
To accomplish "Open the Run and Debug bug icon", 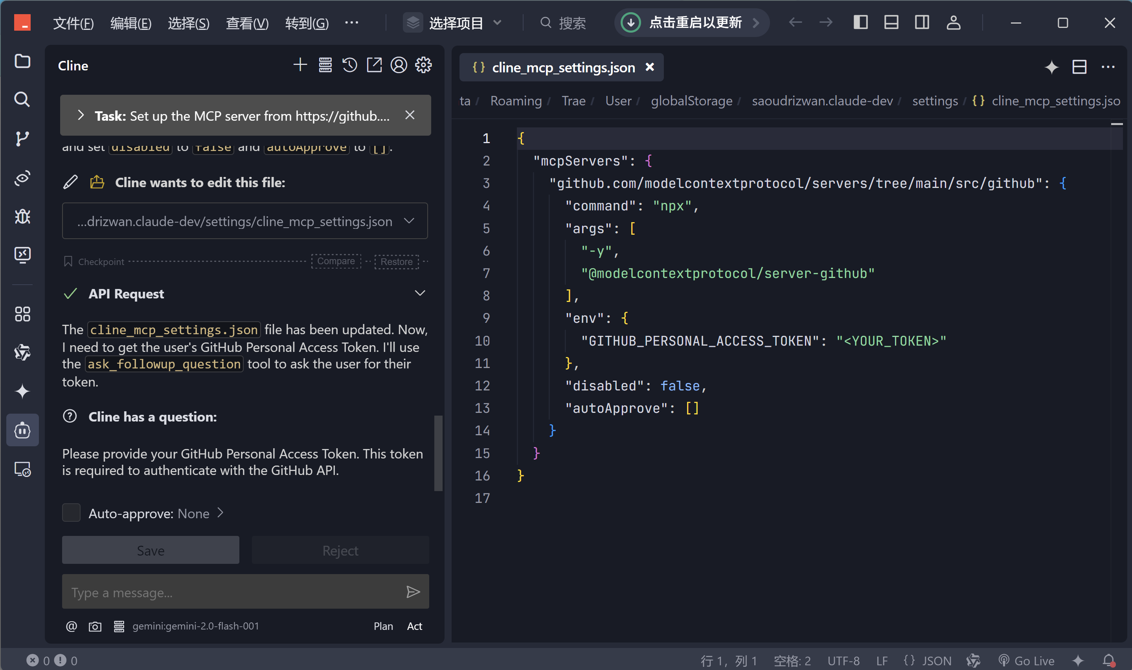I will (22, 217).
